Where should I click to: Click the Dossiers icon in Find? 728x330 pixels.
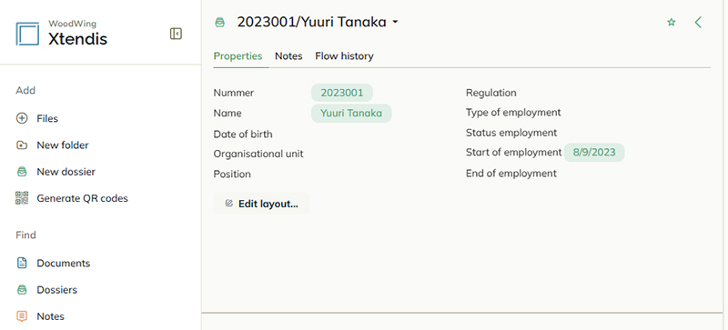[22, 290]
